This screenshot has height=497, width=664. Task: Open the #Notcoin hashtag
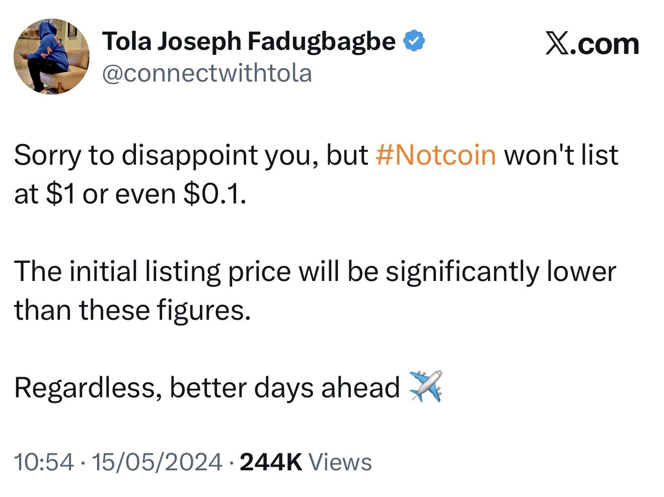(x=436, y=154)
